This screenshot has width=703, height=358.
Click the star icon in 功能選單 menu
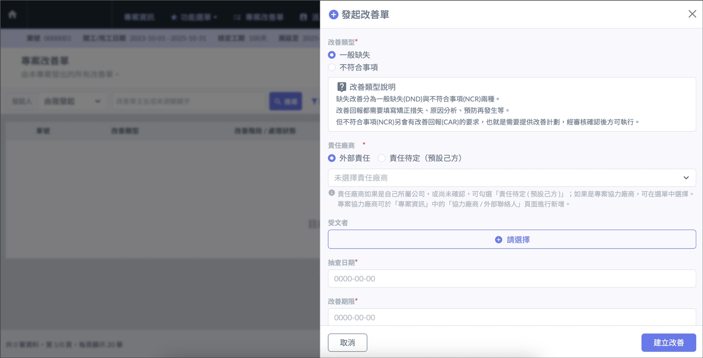174,17
